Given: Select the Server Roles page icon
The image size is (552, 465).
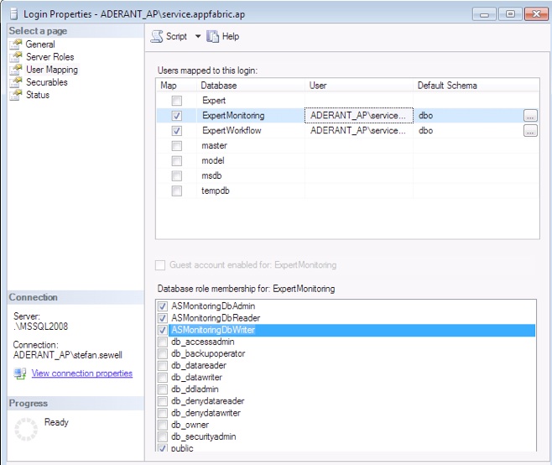Looking at the screenshot, I should click(15, 57).
